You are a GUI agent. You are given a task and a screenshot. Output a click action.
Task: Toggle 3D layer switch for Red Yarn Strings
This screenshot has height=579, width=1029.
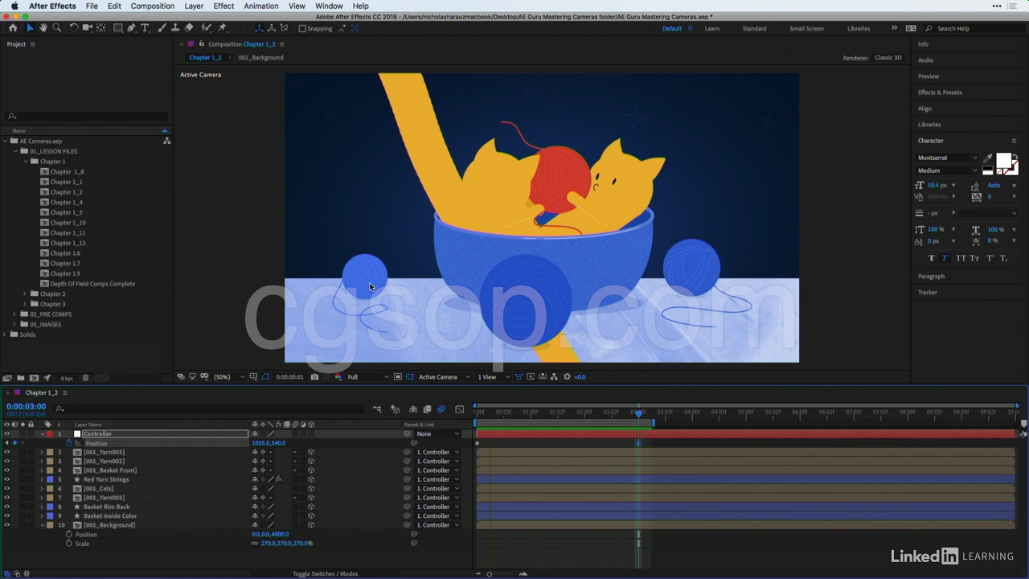(x=311, y=480)
